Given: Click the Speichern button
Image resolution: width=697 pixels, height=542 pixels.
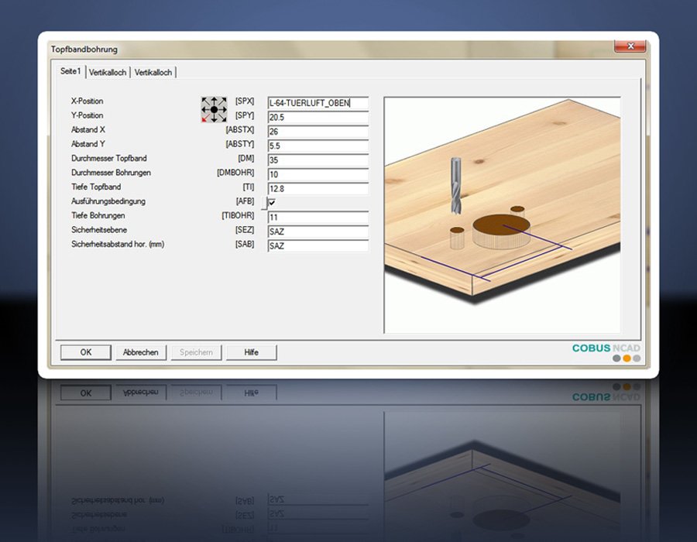Looking at the screenshot, I should (196, 352).
